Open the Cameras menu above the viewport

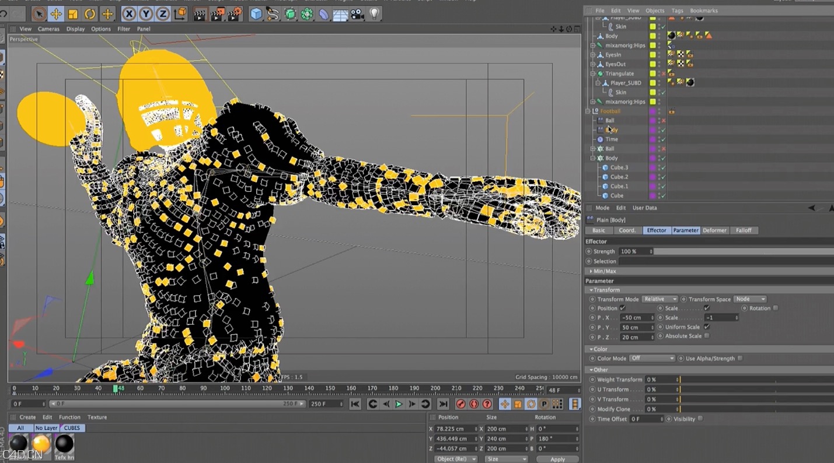[48, 29]
